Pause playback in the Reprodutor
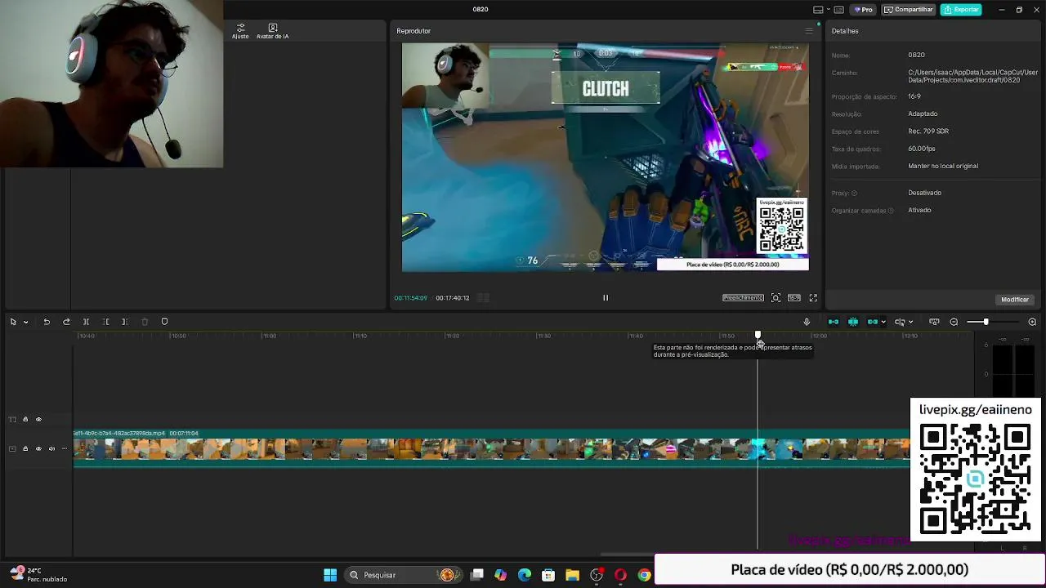Viewport: 1046px width, 588px height. click(606, 298)
